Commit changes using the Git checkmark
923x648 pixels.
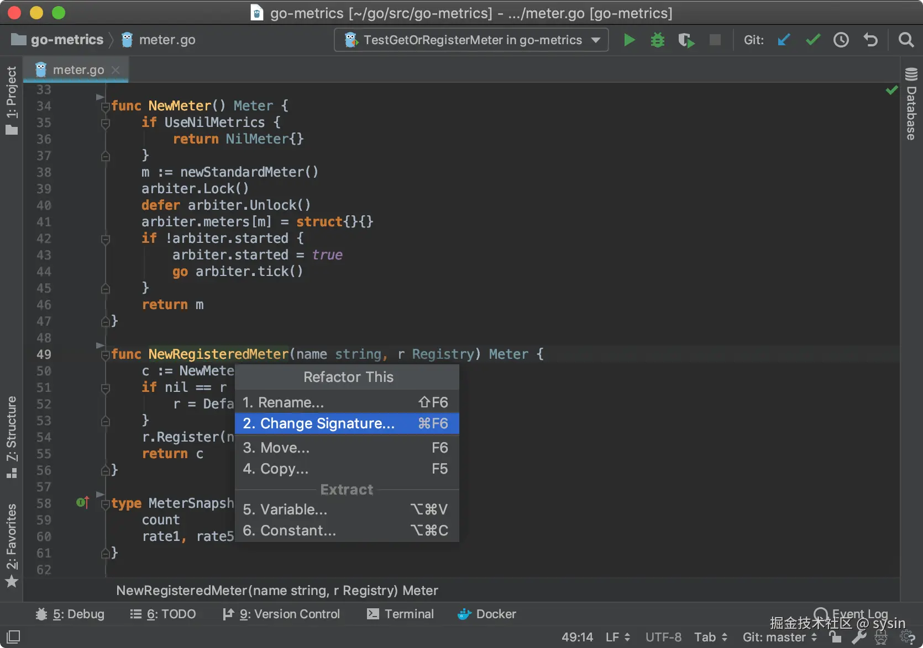click(x=812, y=40)
